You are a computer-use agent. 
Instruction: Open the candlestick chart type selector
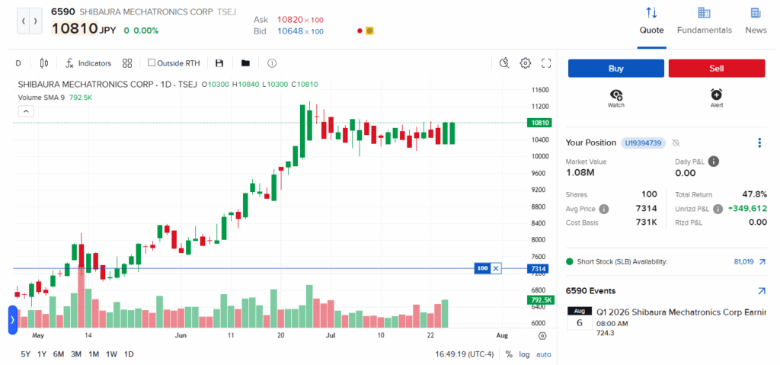(44, 63)
